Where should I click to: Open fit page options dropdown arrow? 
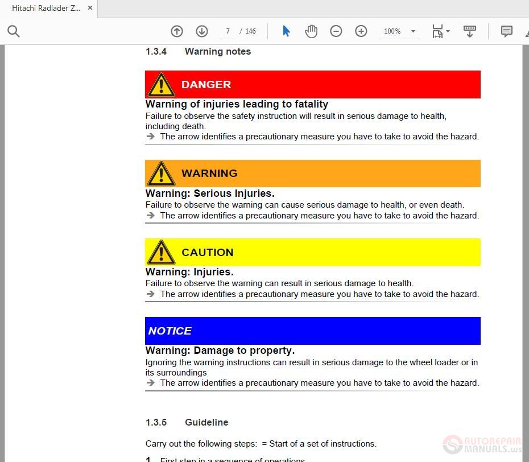coord(448,31)
